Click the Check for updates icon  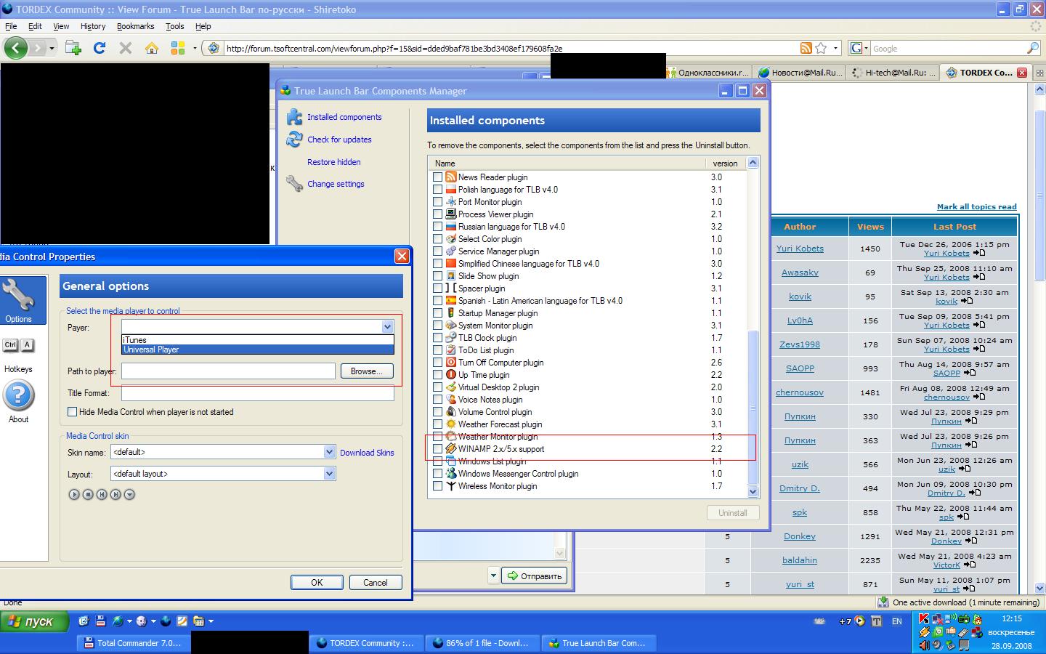294,140
